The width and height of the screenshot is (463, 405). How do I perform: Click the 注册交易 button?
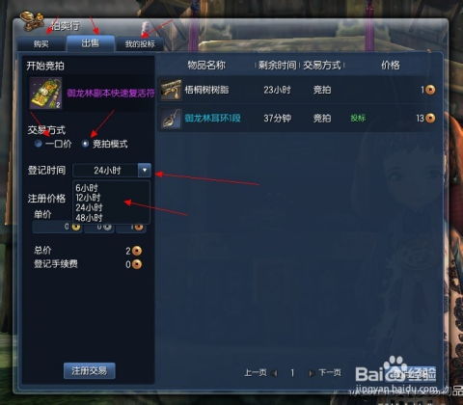[x=90, y=371]
